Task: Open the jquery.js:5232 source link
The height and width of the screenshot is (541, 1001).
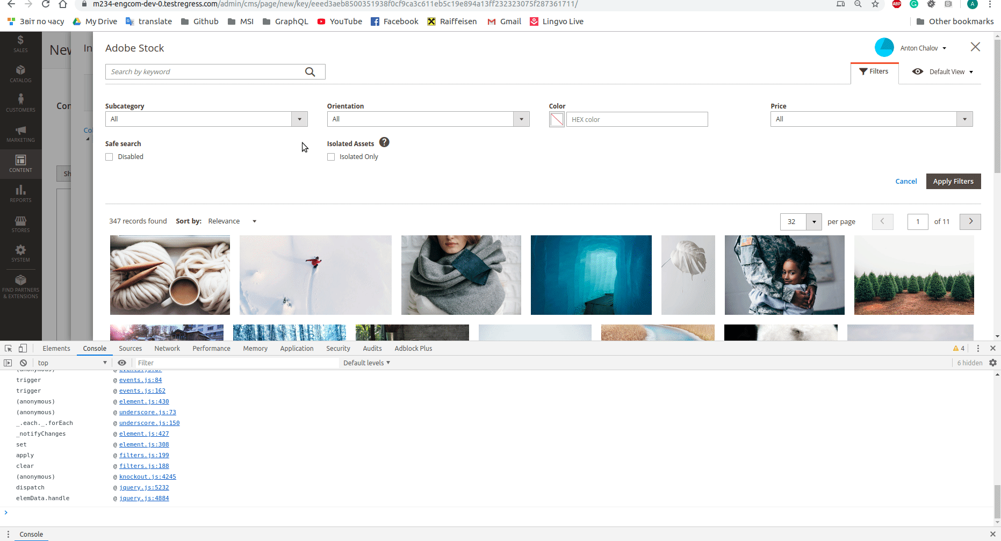Action: (144, 488)
